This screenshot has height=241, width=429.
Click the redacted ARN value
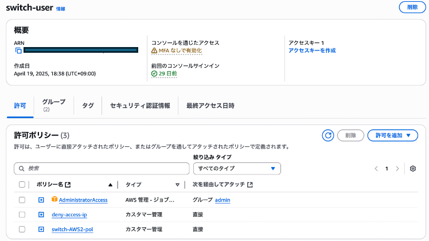[81, 50]
